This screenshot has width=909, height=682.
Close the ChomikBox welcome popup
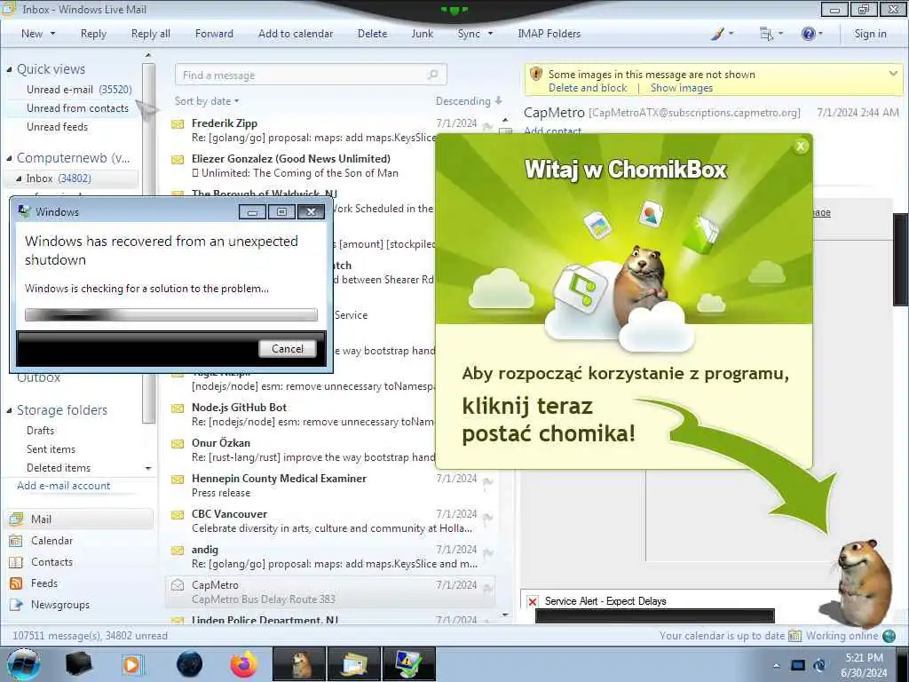click(801, 147)
